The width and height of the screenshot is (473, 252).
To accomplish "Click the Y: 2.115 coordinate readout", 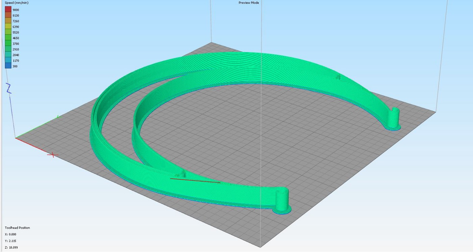I will [10, 241].
